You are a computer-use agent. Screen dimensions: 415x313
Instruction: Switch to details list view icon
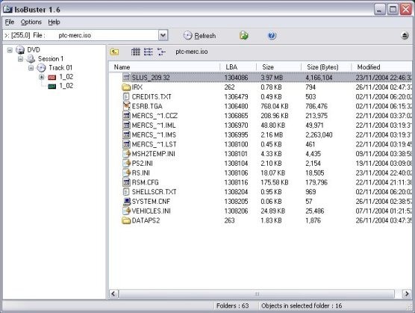(x=149, y=52)
